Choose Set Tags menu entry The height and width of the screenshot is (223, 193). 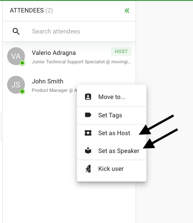tap(112, 115)
